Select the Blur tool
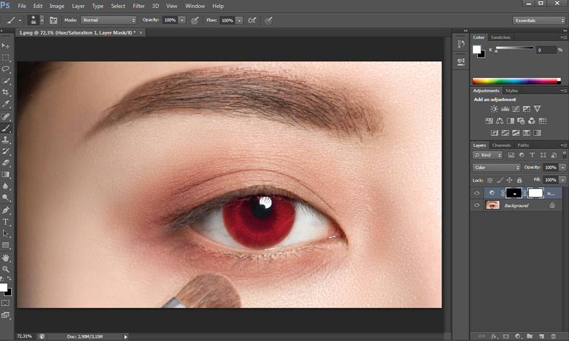Viewport: 569px width, 341px height. click(5, 186)
